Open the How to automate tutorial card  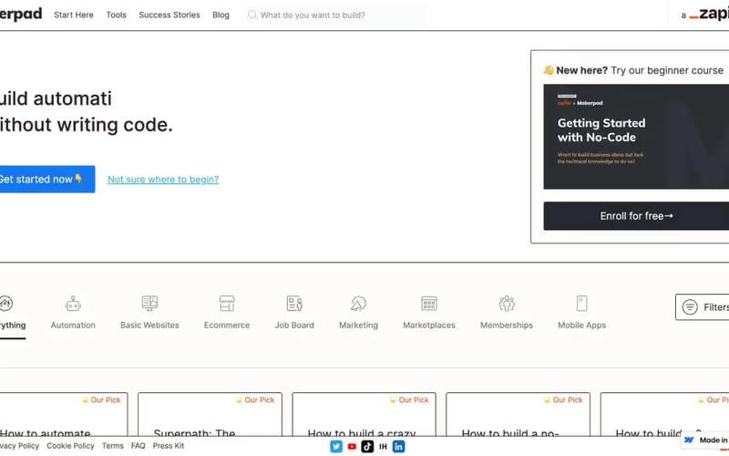[x=64, y=414]
